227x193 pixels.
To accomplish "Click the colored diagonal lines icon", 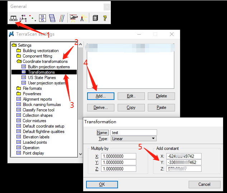I will pos(62,18).
